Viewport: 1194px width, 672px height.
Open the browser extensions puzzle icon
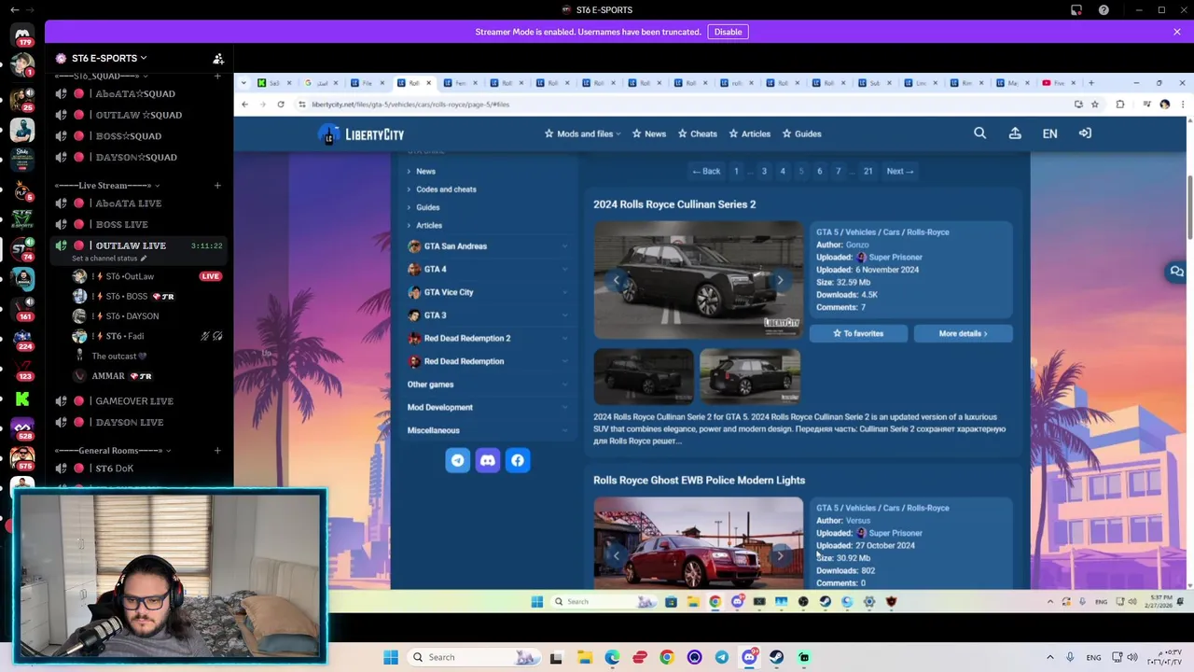pos(1120,105)
